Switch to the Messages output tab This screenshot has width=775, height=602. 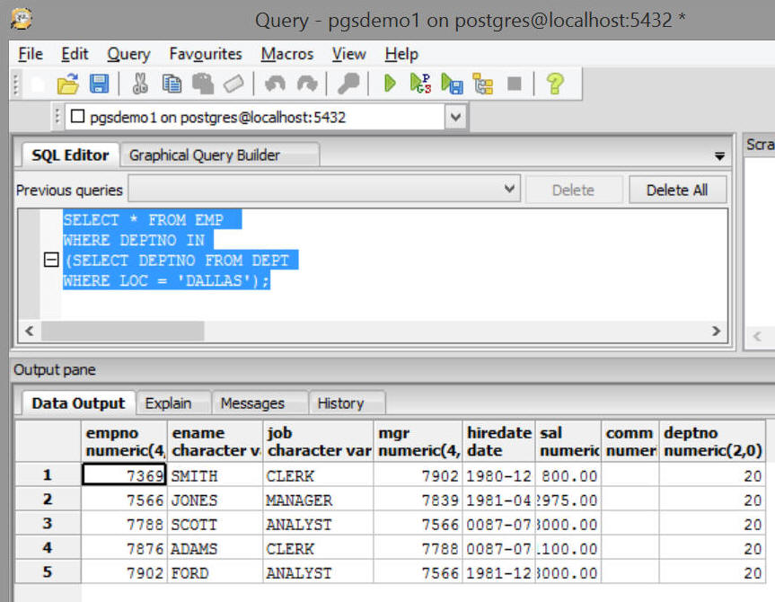(252, 403)
